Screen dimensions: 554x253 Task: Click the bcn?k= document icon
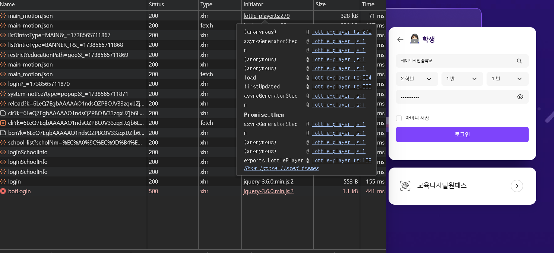click(3, 133)
